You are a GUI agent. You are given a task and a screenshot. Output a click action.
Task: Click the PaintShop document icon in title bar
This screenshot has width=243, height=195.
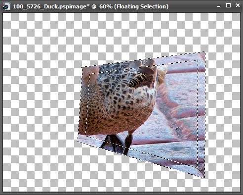click(6, 7)
